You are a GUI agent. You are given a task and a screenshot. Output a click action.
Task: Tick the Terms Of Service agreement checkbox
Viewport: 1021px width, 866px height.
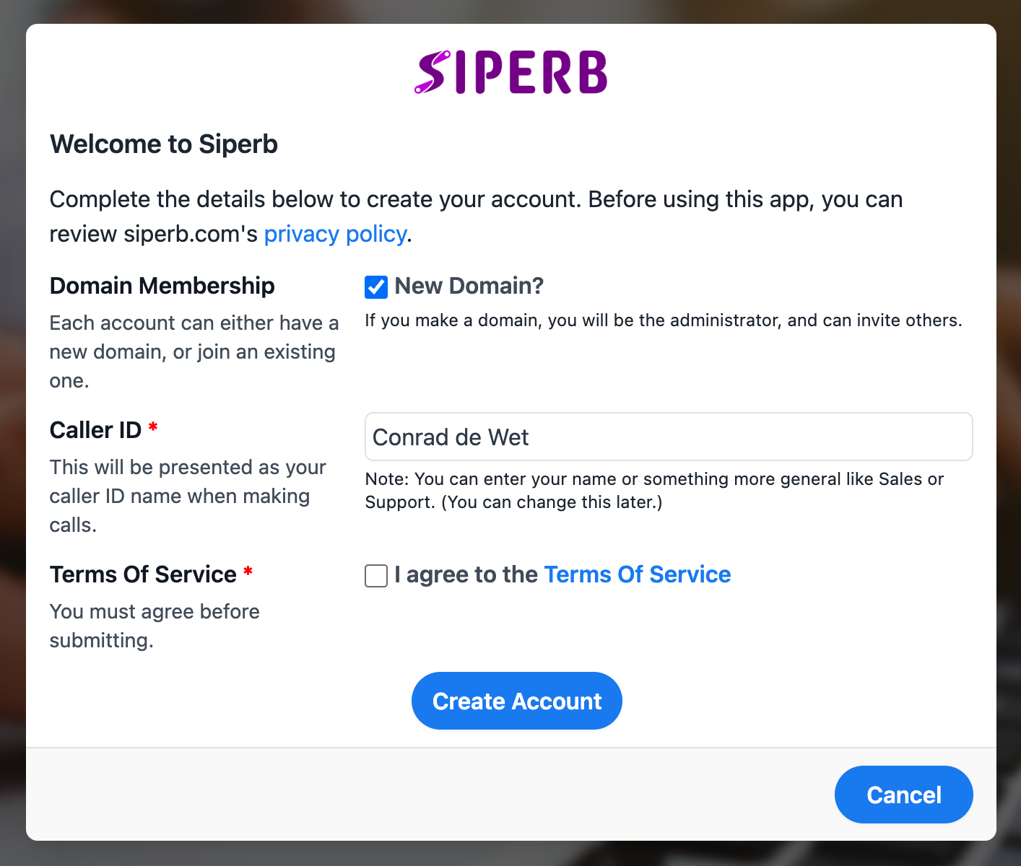coord(376,576)
